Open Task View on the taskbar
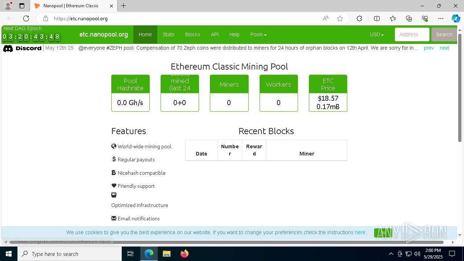Viewport: 464px width, 261px height. (130, 254)
